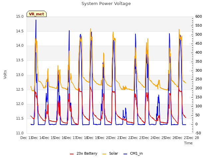The height and width of the screenshot is (160, 213).
Task: Click the tallest blue CM1_in peak on Dec 13
Action: 36,20
